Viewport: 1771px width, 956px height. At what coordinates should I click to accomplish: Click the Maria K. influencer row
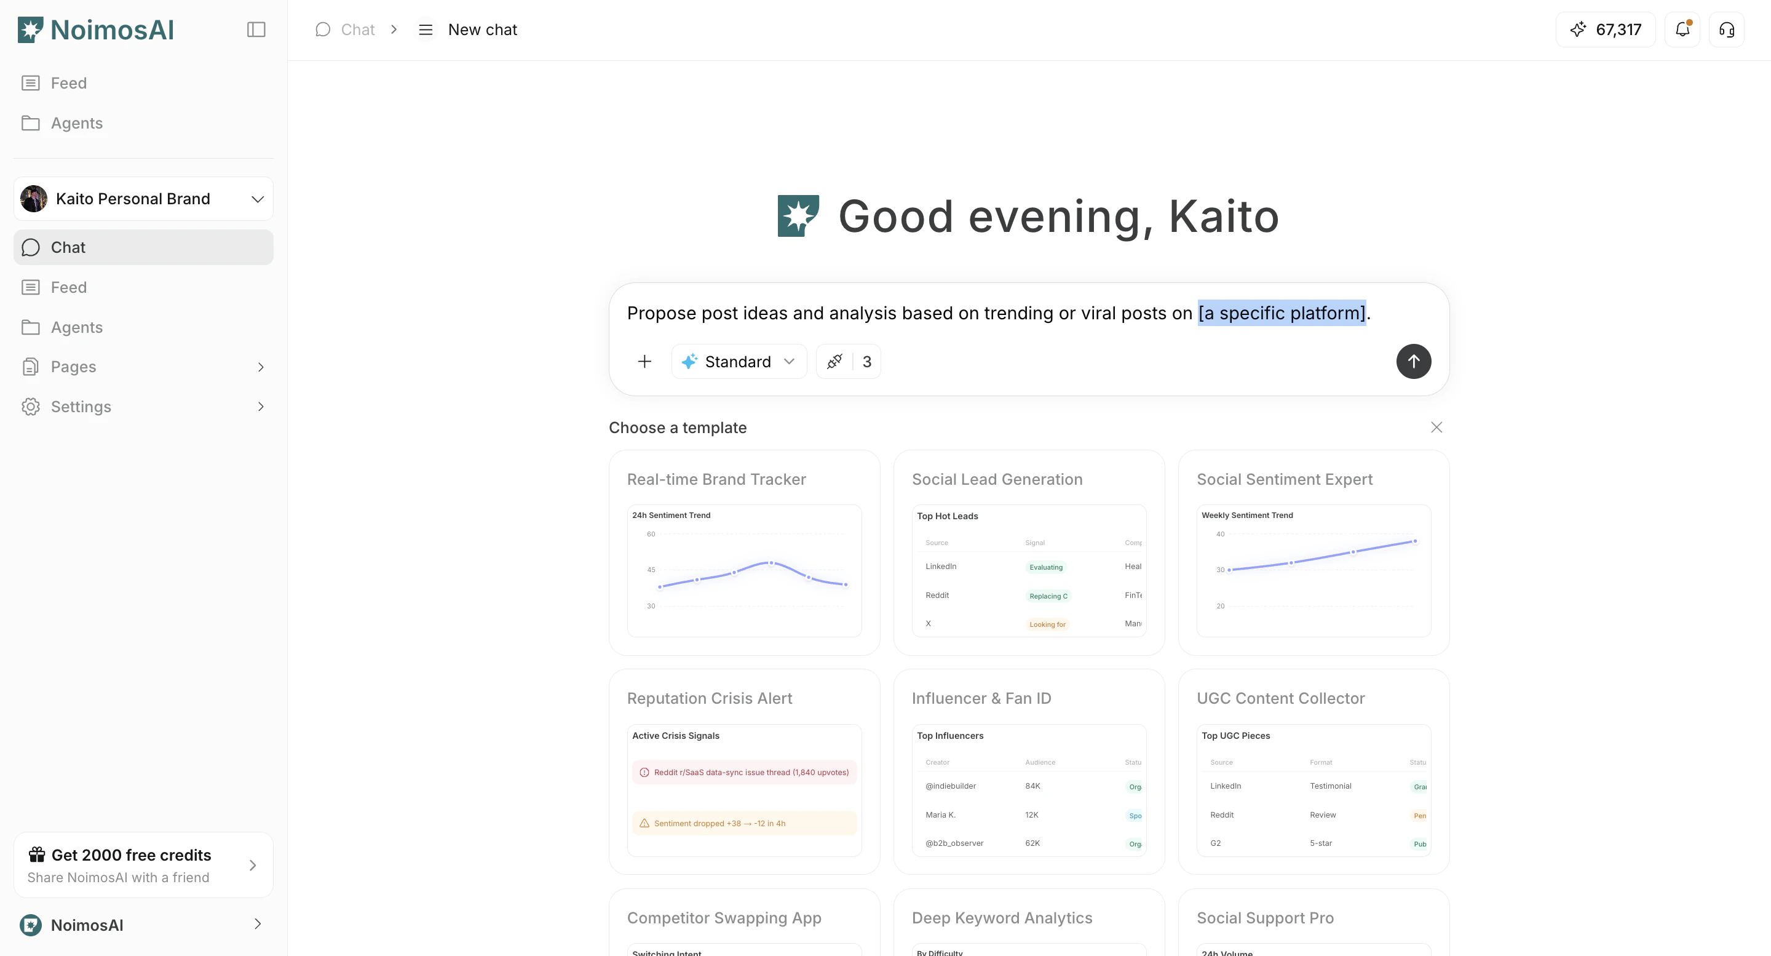1029,815
